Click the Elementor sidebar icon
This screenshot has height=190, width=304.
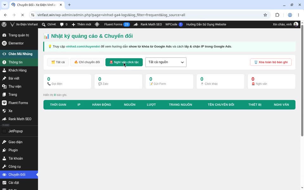click(4, 43)
